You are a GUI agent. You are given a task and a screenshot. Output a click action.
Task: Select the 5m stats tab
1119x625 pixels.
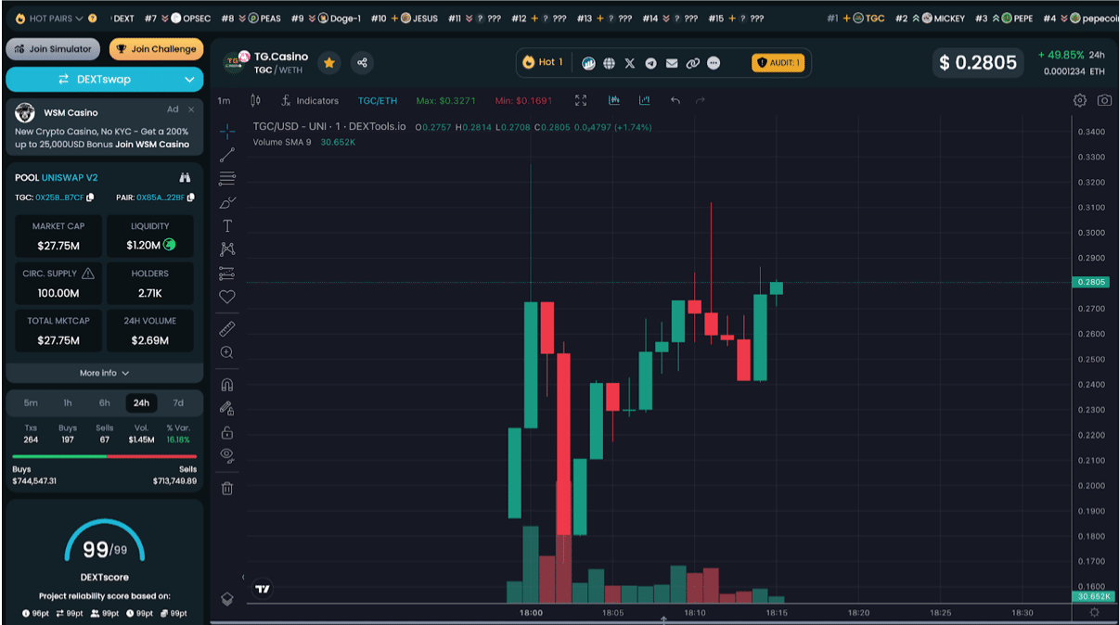click(x=31, y=403)
